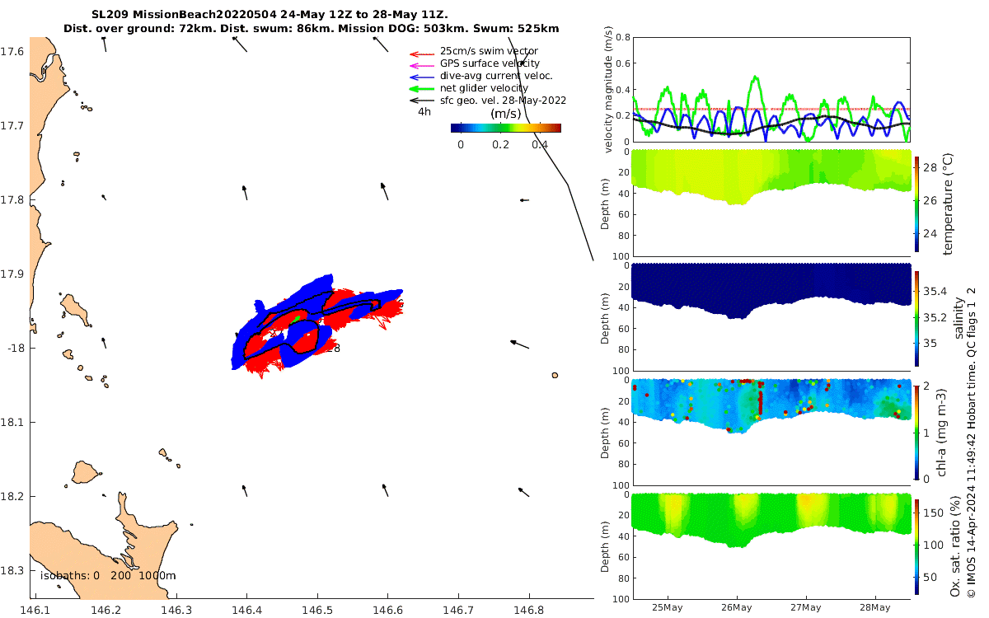Click the 17.6 latitude tick label

(12, 51)
